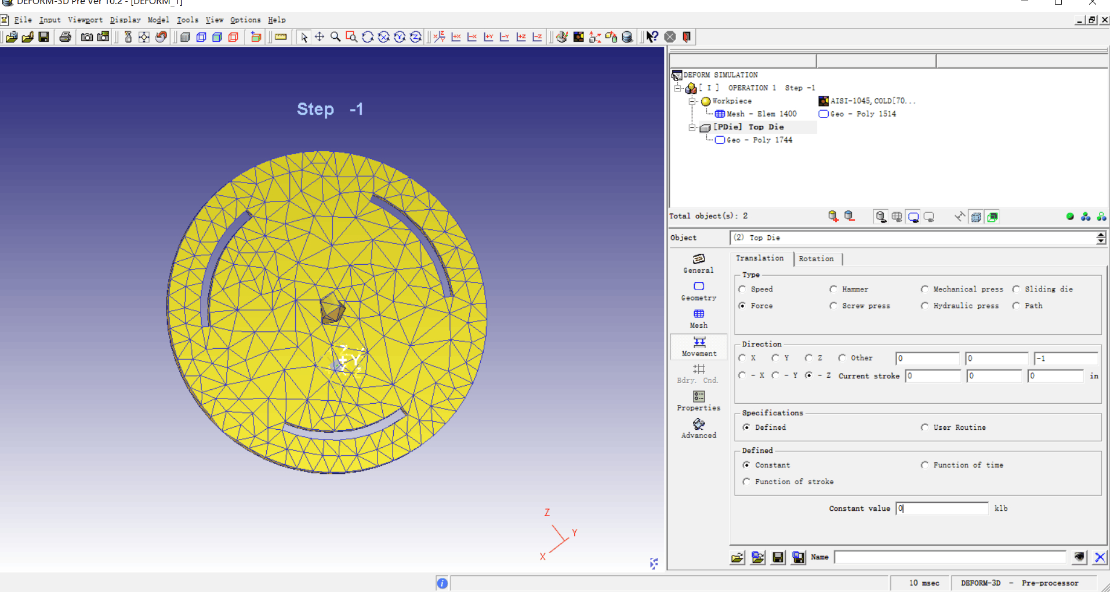Click the open movement folder icon near Name
The height and width of the screenshot is (592, 1110).
tap(737, 557)
